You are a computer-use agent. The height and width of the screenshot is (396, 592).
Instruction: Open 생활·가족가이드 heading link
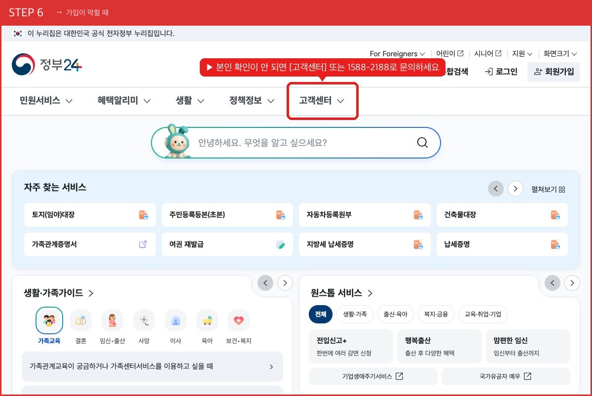tap(59, 293)
